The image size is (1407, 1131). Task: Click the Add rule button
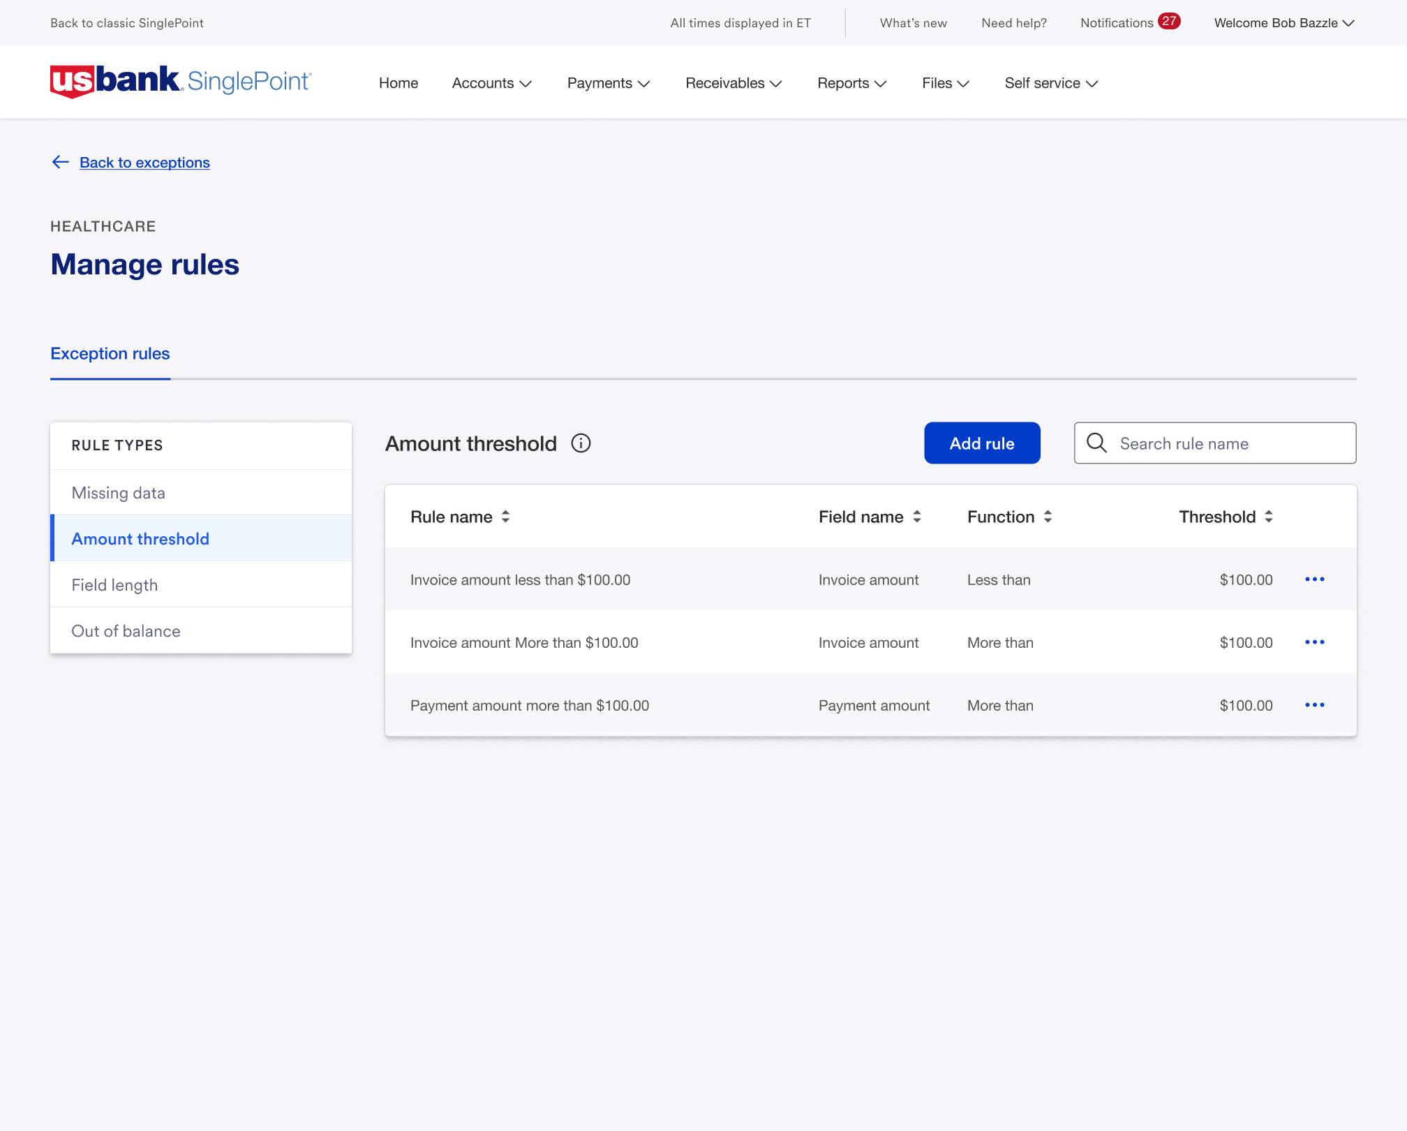982,443
